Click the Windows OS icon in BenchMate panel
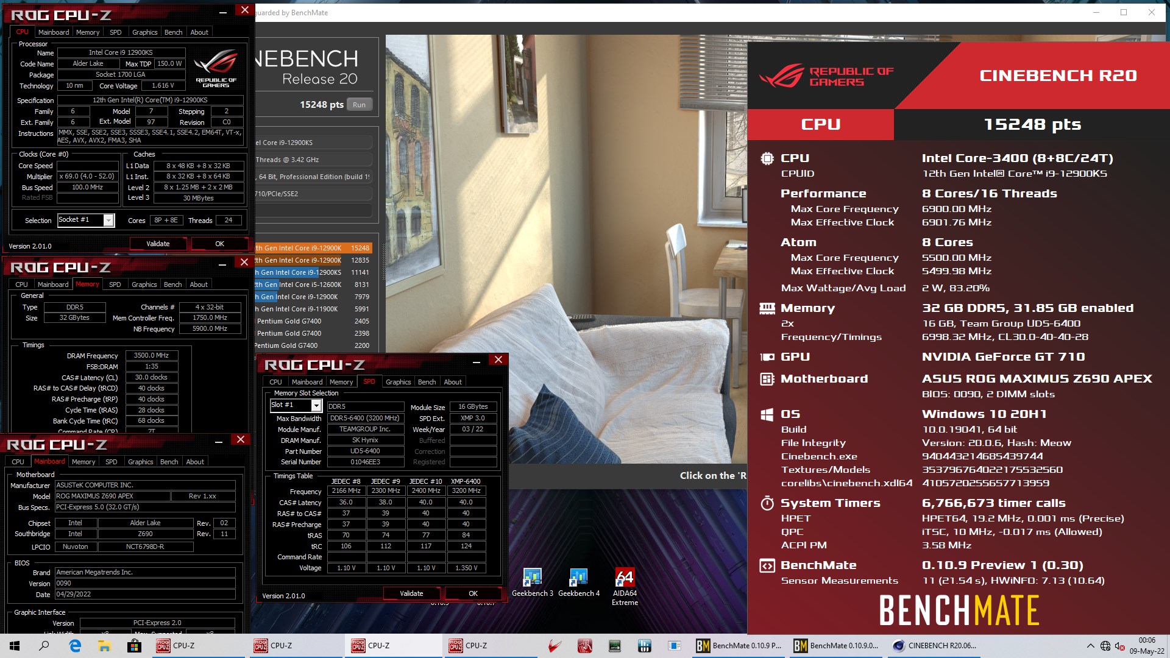The width and height of the screenshot is (1170, 658). pyautogui.click(x=767, y=414)
